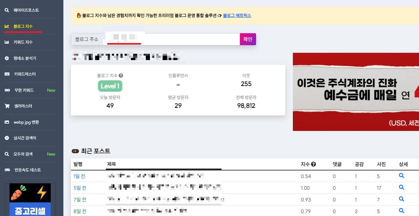Click the magnifier icon on the first post row

tap(401, 176)
